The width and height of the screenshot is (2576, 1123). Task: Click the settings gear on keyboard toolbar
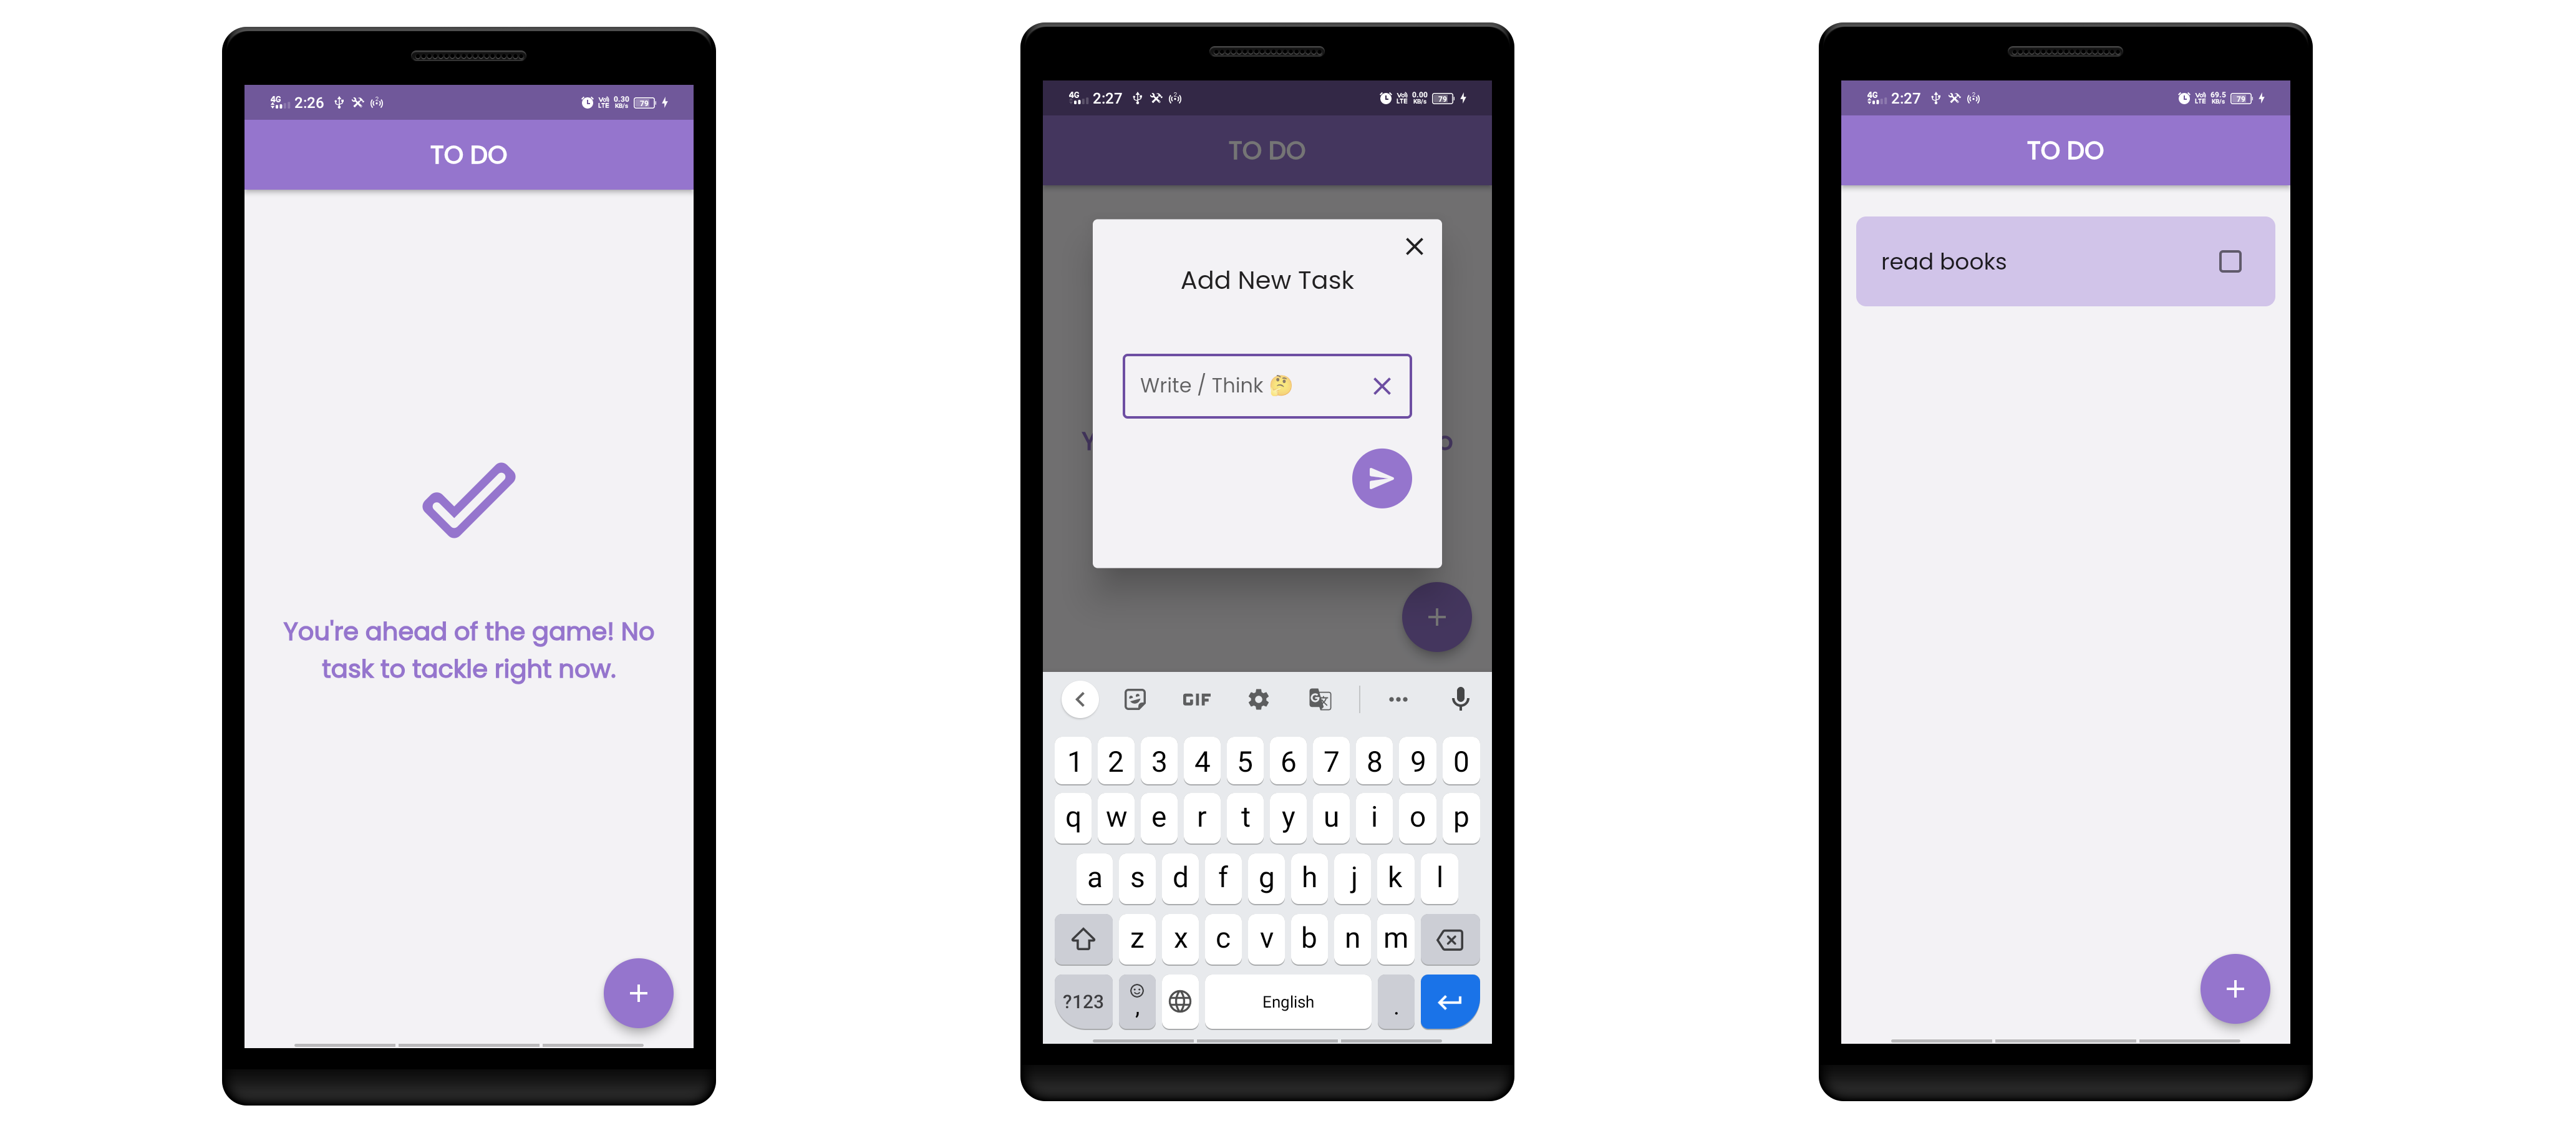1260,699
